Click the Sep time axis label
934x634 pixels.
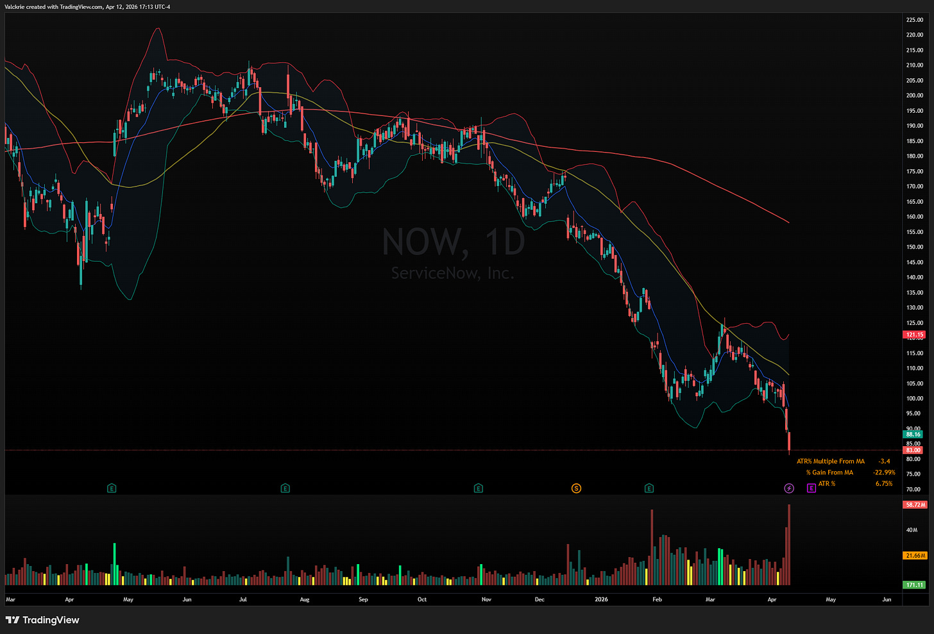[x=363, y=600]
